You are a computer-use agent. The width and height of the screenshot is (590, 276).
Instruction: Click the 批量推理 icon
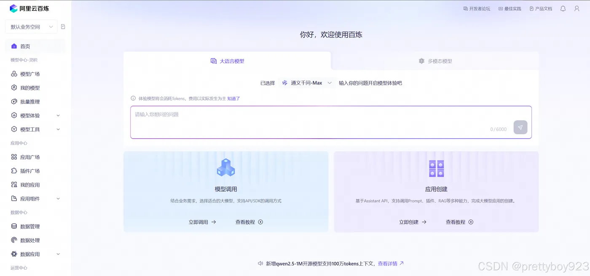point(14,102)
